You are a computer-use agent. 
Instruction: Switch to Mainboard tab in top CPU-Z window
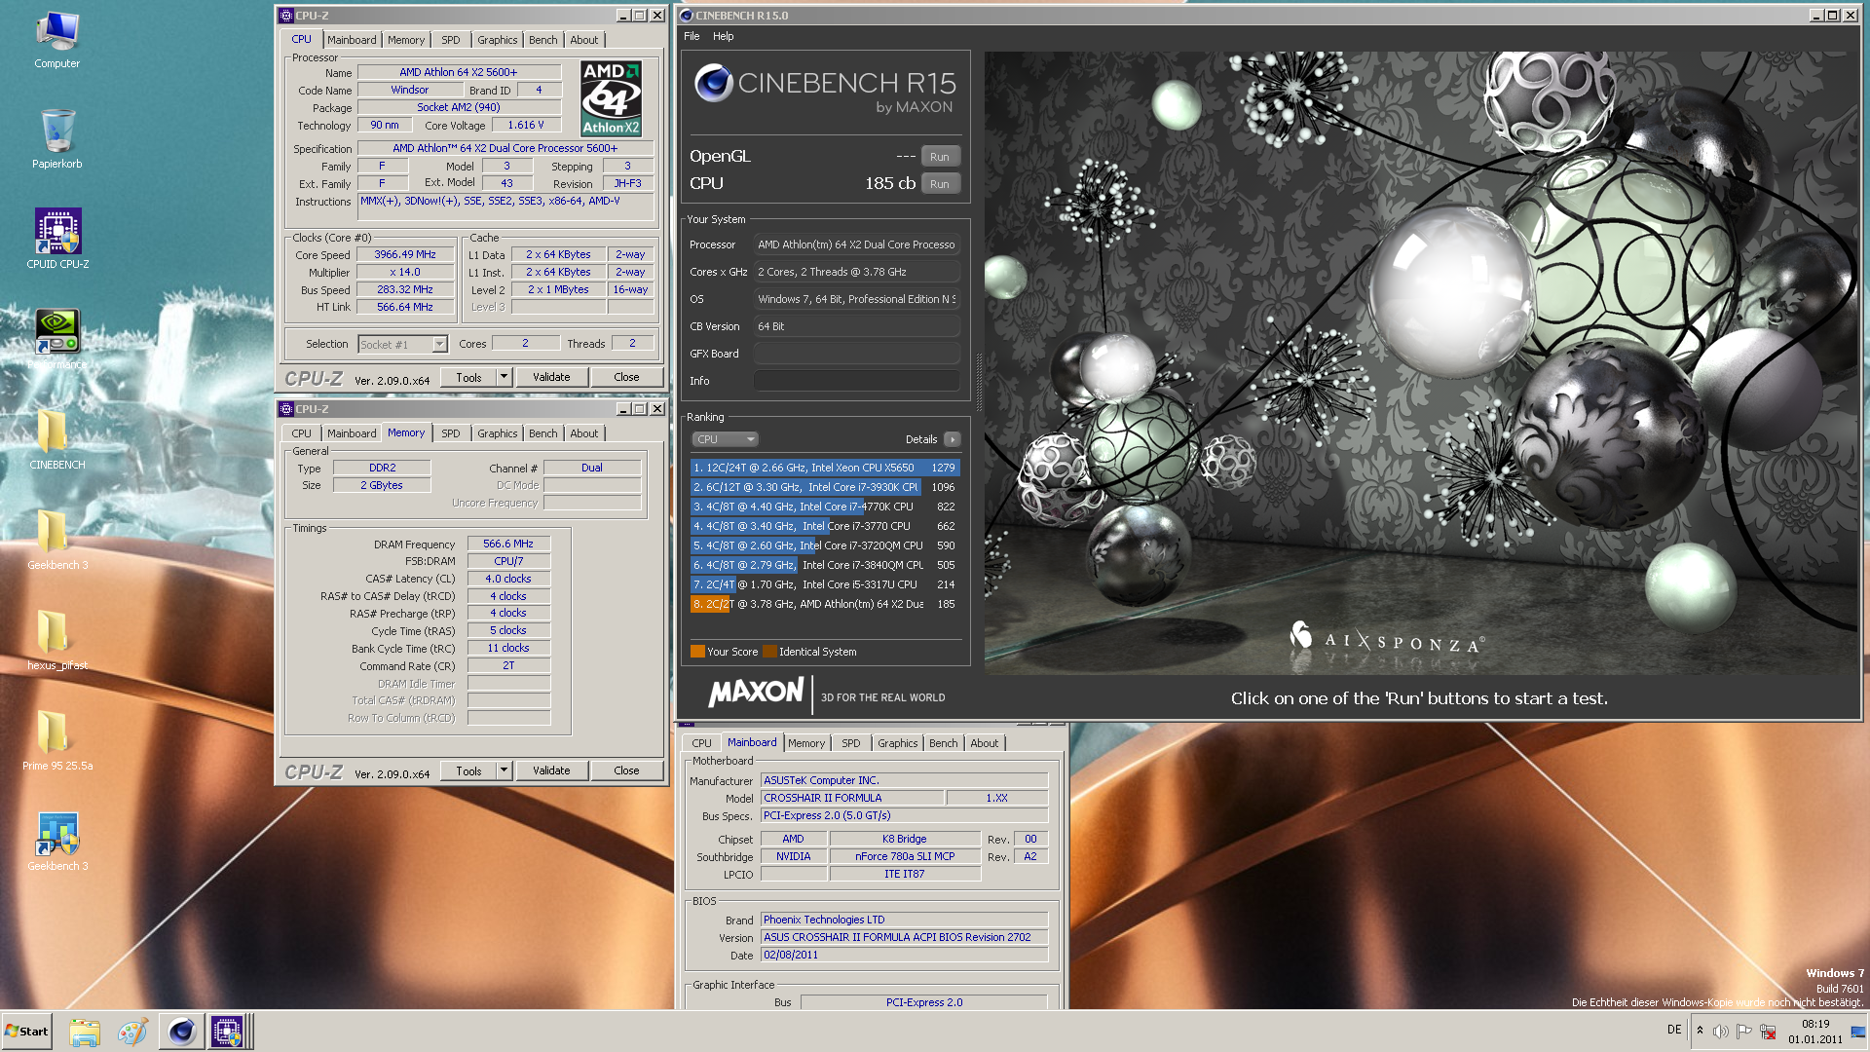point(352,40)
